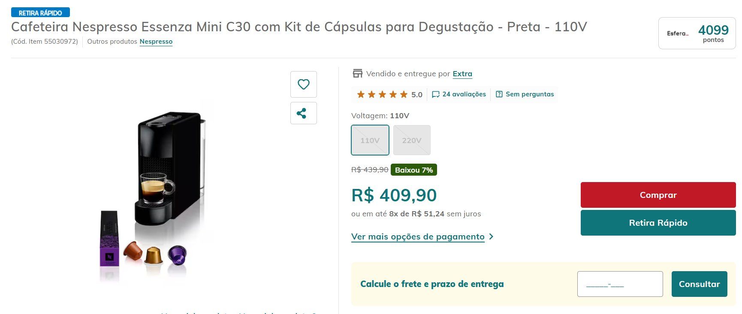Click the five-star rating icons
The height and width of the screenshot is (314, 742).
pyautogui.click(x=382, y=94)
